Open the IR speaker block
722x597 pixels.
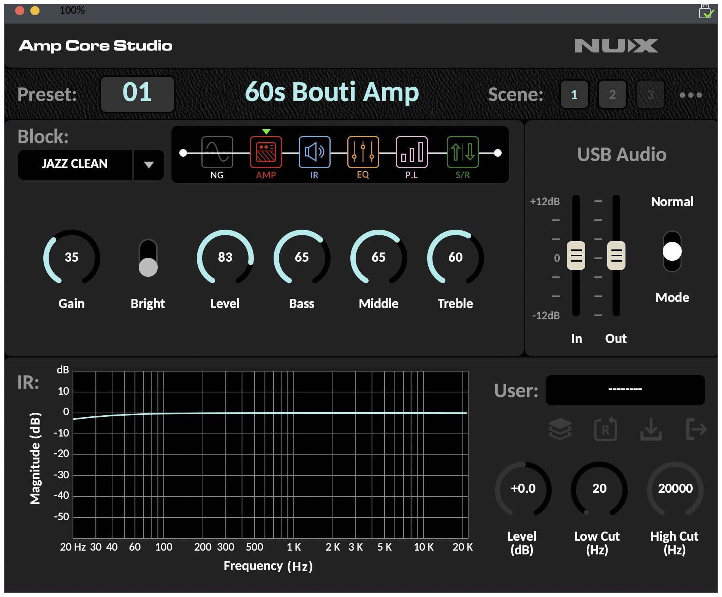pos(314,152)
